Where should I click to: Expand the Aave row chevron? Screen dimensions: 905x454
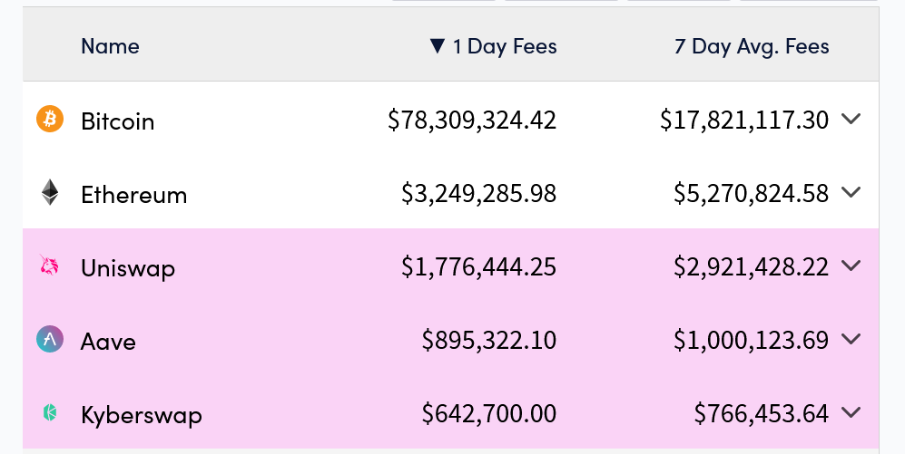pos(851,339)
